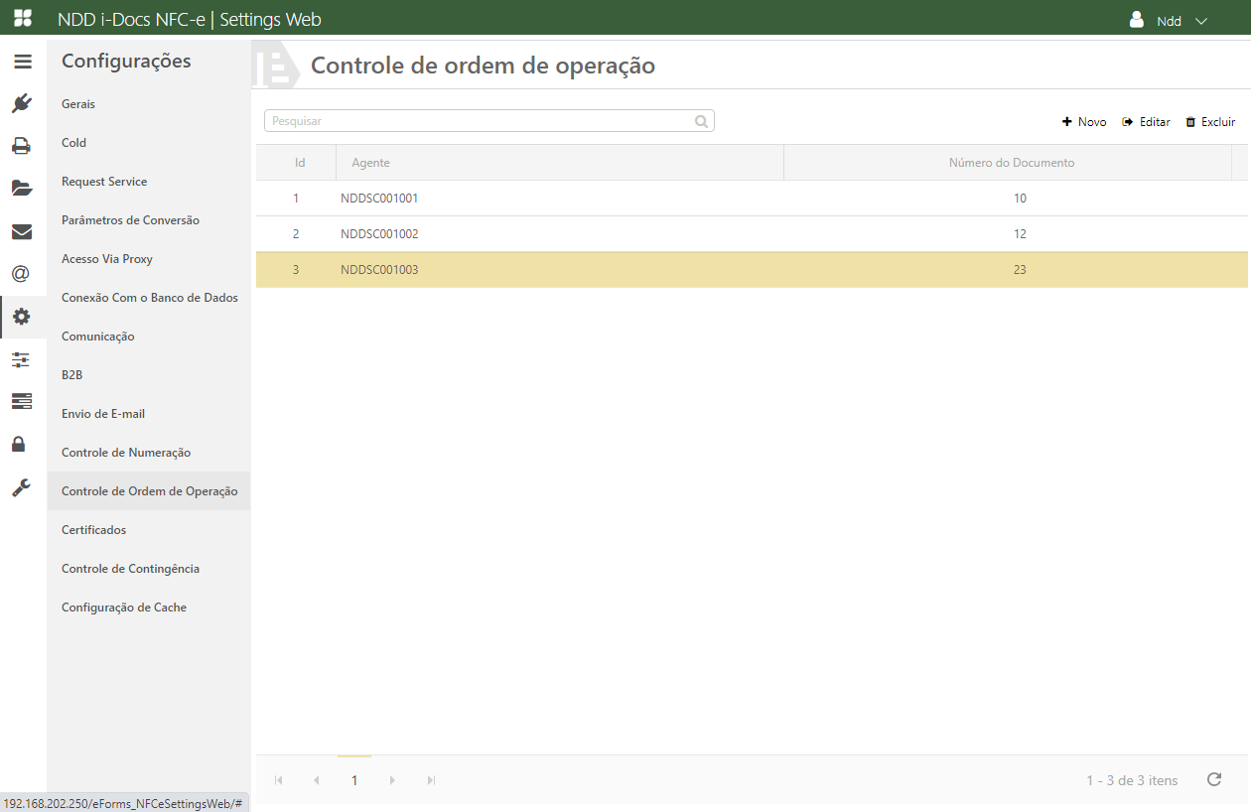
Task: Click the wrench tools icon in sidebar
Action: pyautogui.click(x=22, y=487)
